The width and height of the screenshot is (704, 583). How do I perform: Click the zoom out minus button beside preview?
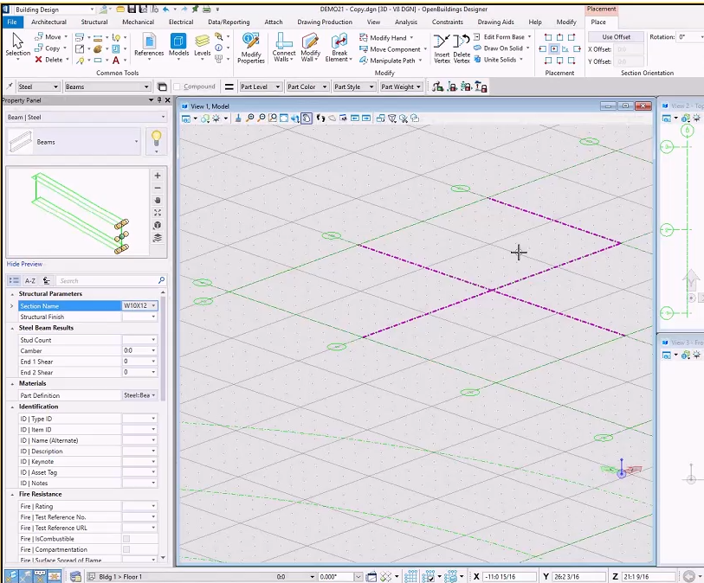pos(158,188)
